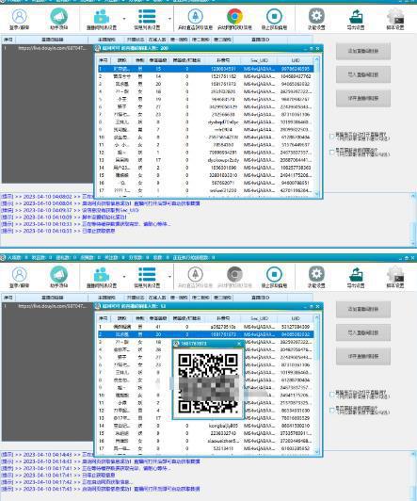
Task: Tick the second option checkbox in the QR-code window
Action: [x=331, y=410]
